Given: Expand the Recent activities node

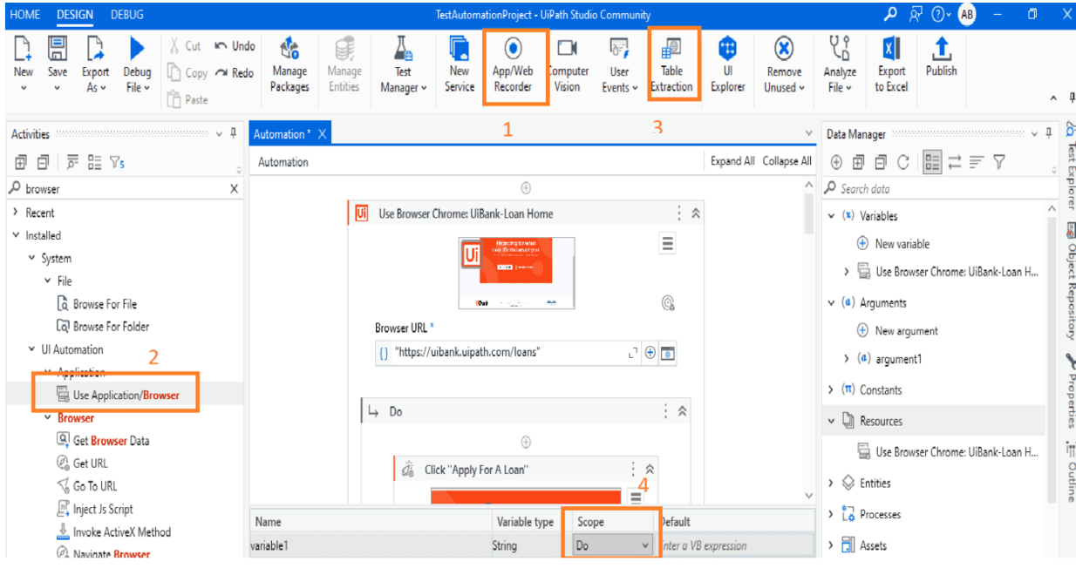Looking at the screenshot, I should pyautogui.click(x=16, y=213).
